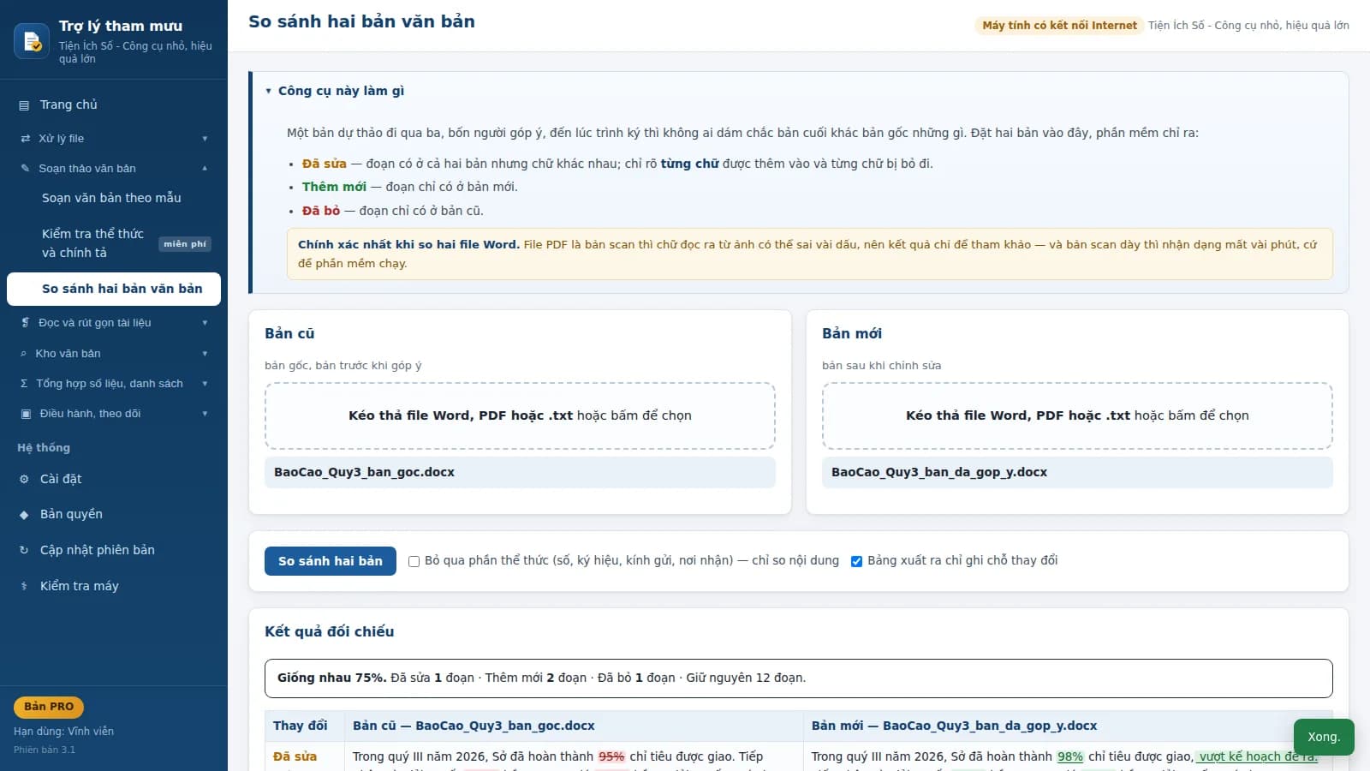Expand the Kho văn bản arrow
1370x771 pixels.
tap(205, 354)
